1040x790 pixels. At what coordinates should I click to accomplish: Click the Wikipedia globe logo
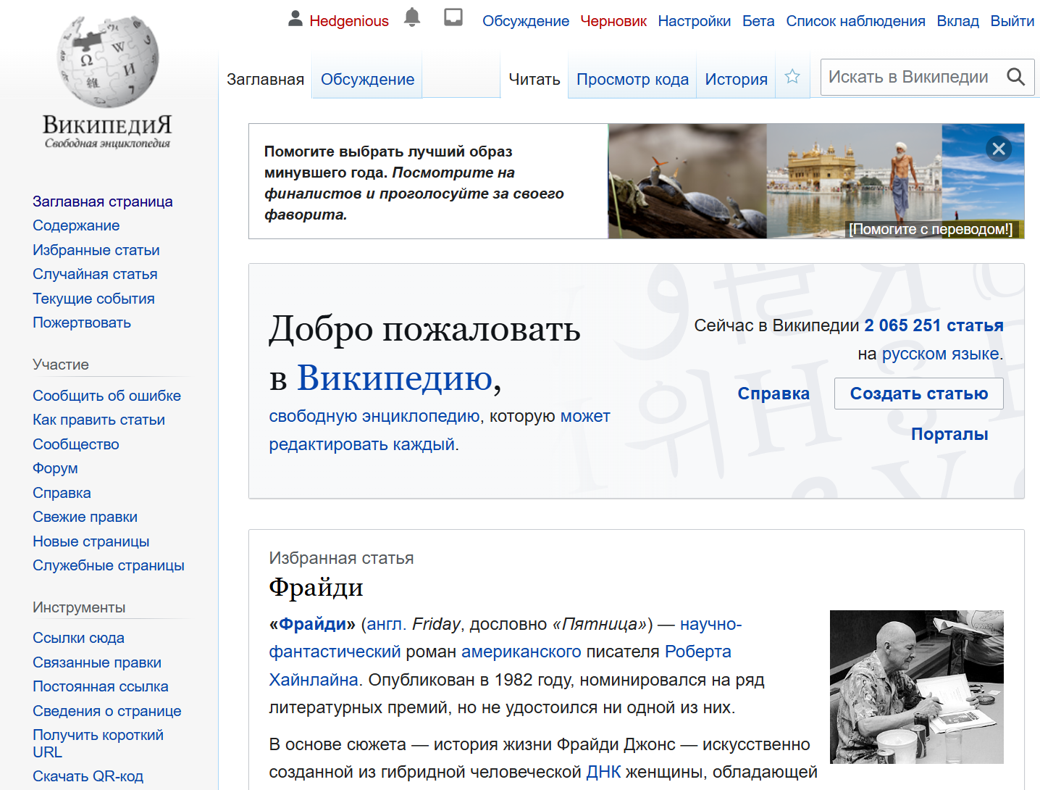[107, 62]
